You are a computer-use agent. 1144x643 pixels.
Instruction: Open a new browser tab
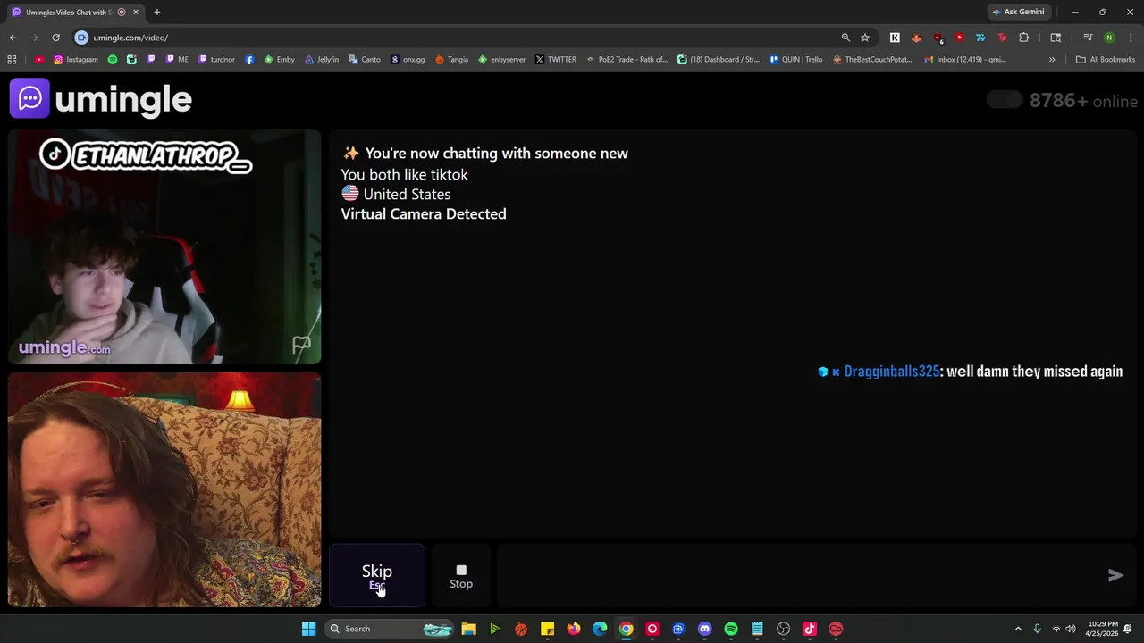pos(156,12)
